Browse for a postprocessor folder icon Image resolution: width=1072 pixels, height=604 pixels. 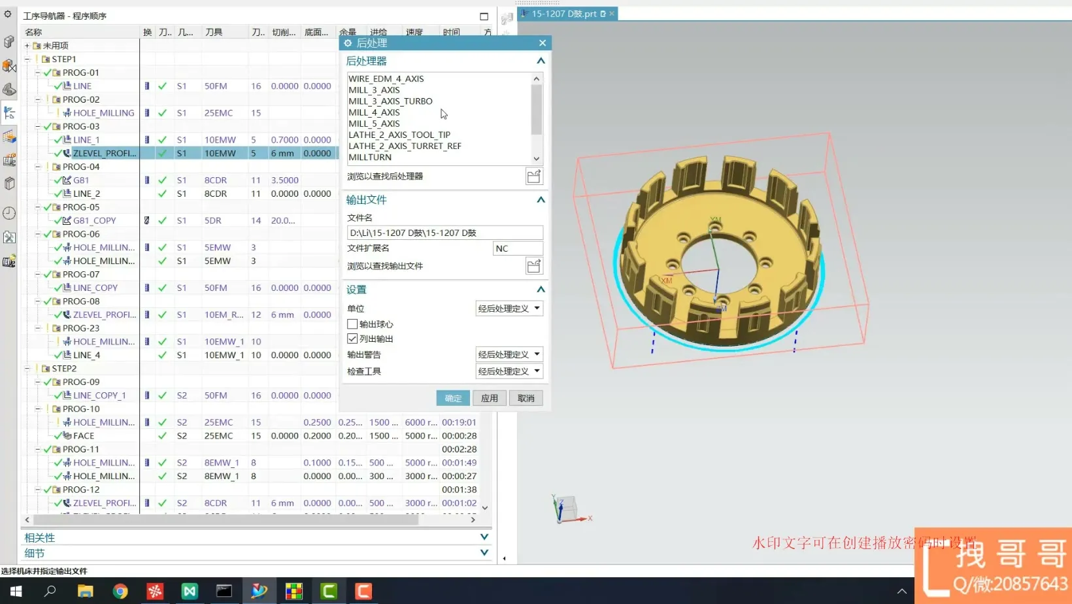tap(533, 176)
